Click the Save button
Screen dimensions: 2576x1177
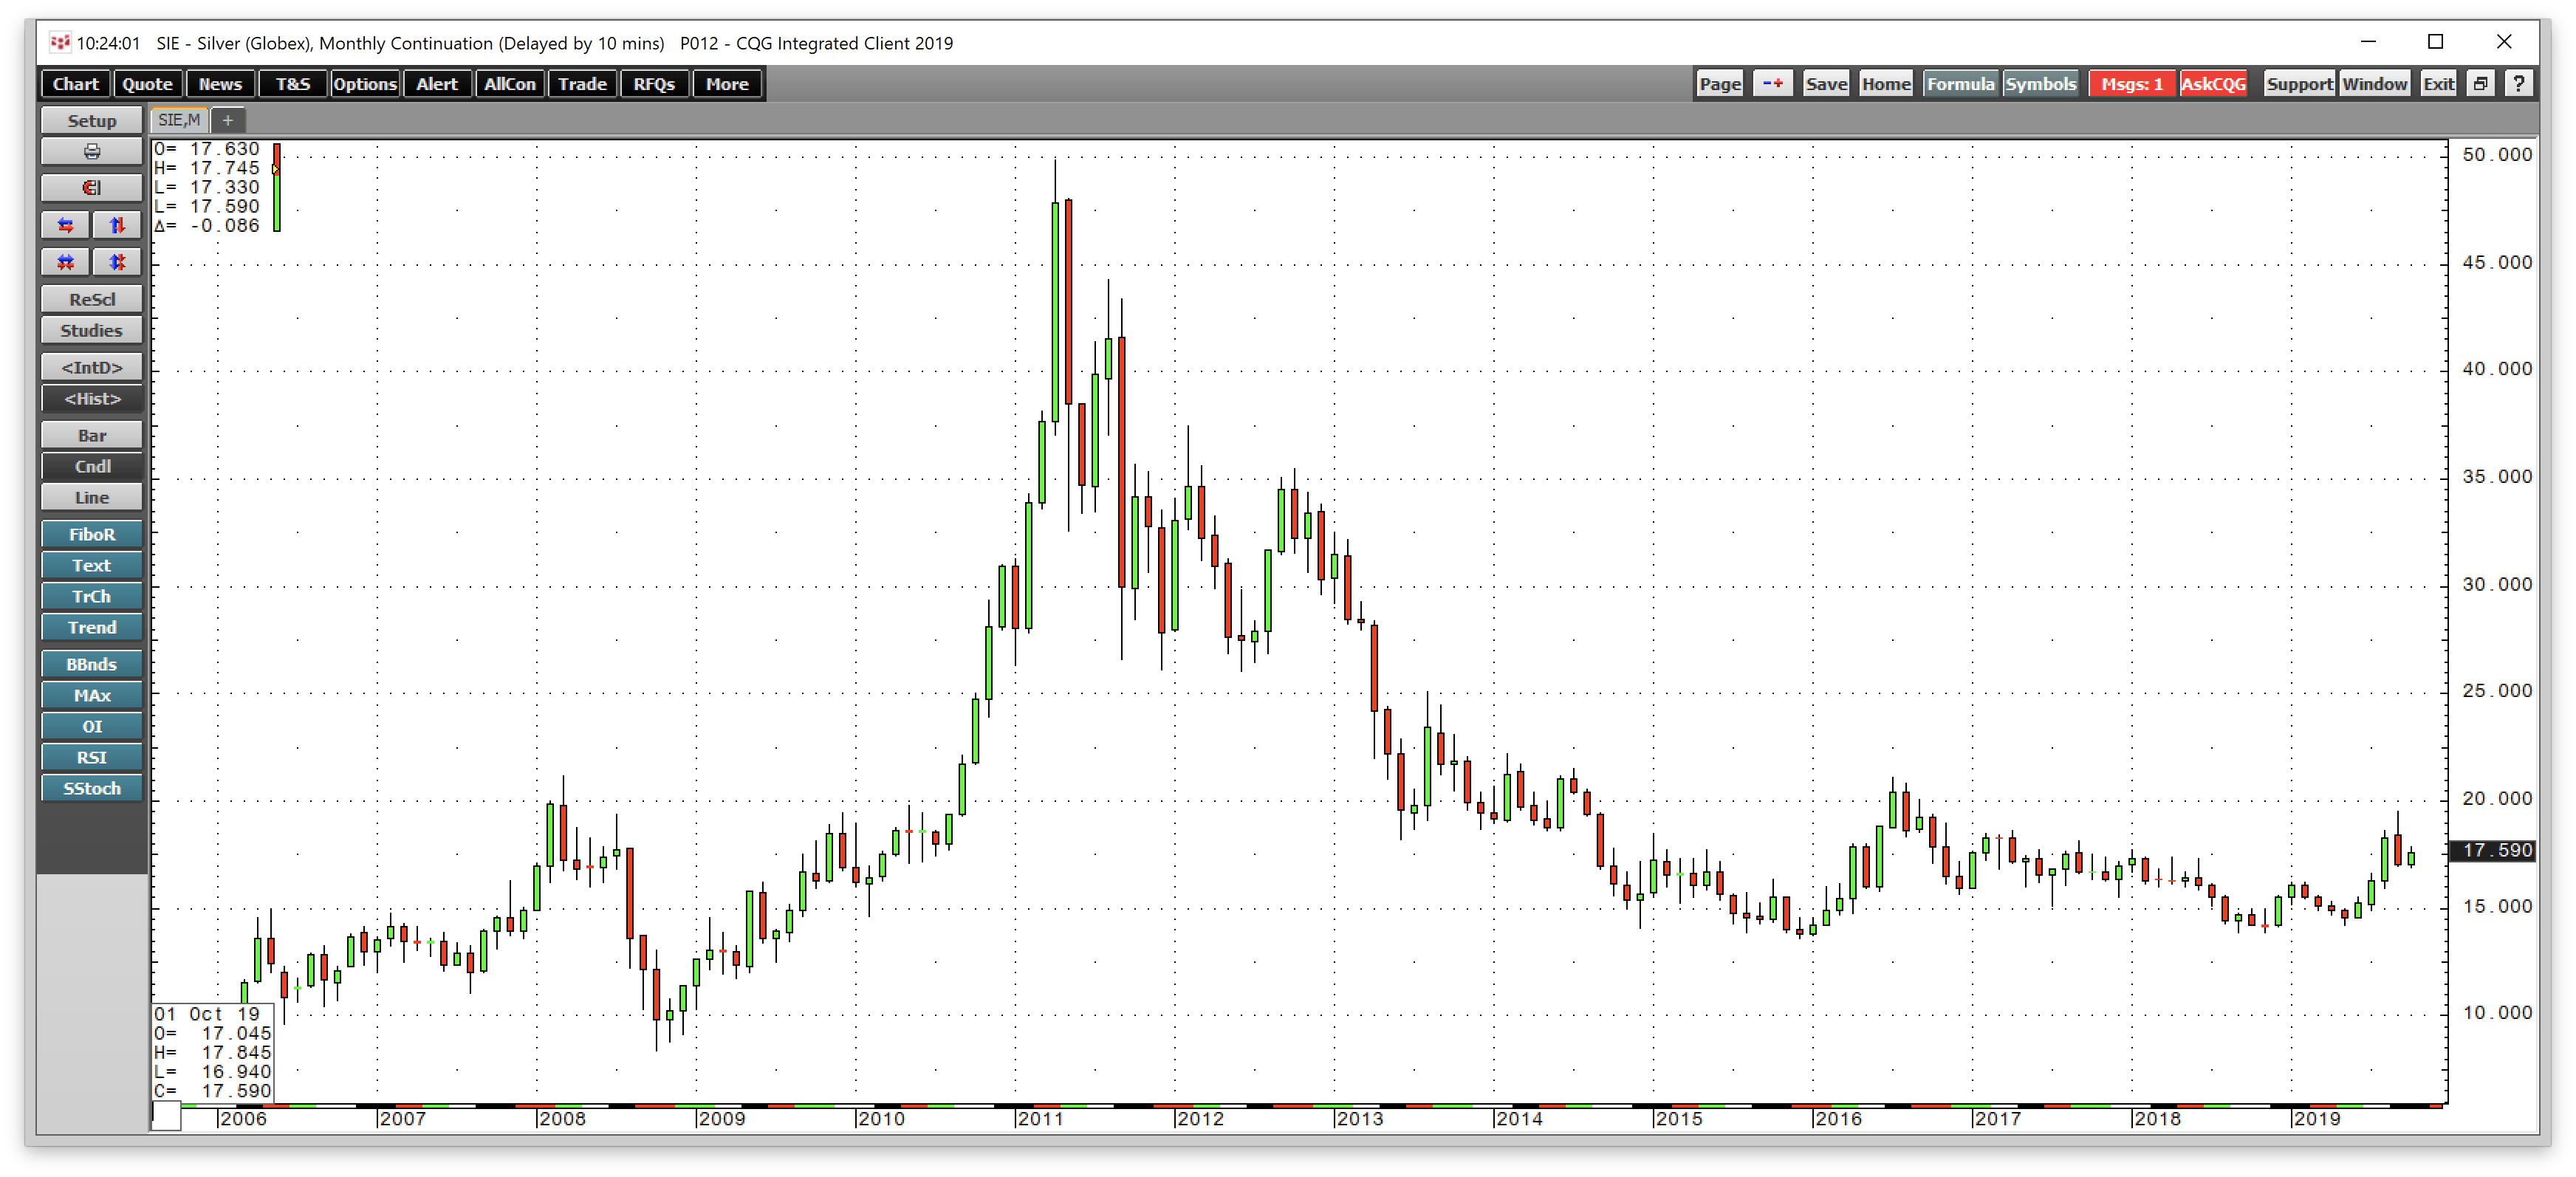coord(1825,83)
